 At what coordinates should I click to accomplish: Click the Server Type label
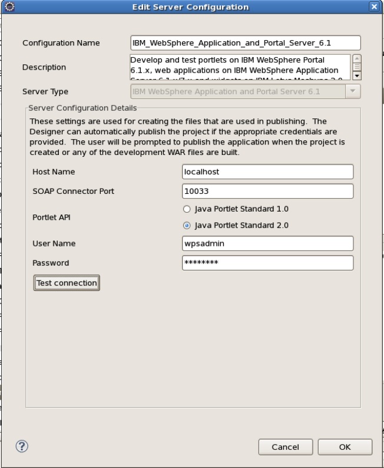45,91
